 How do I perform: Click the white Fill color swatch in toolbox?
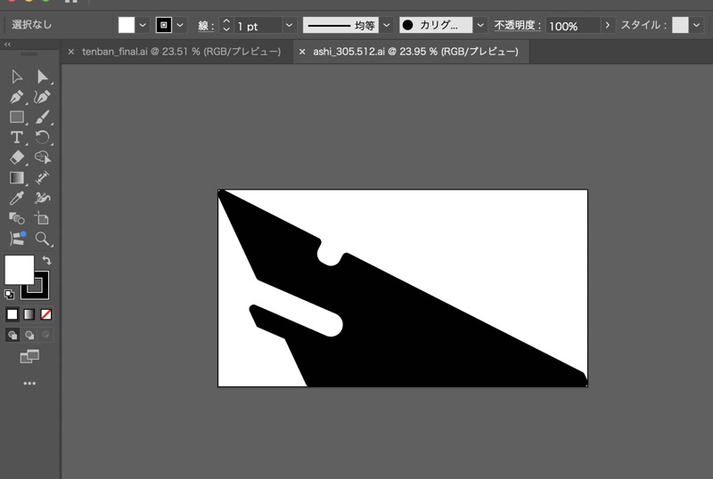coord(19,270)
